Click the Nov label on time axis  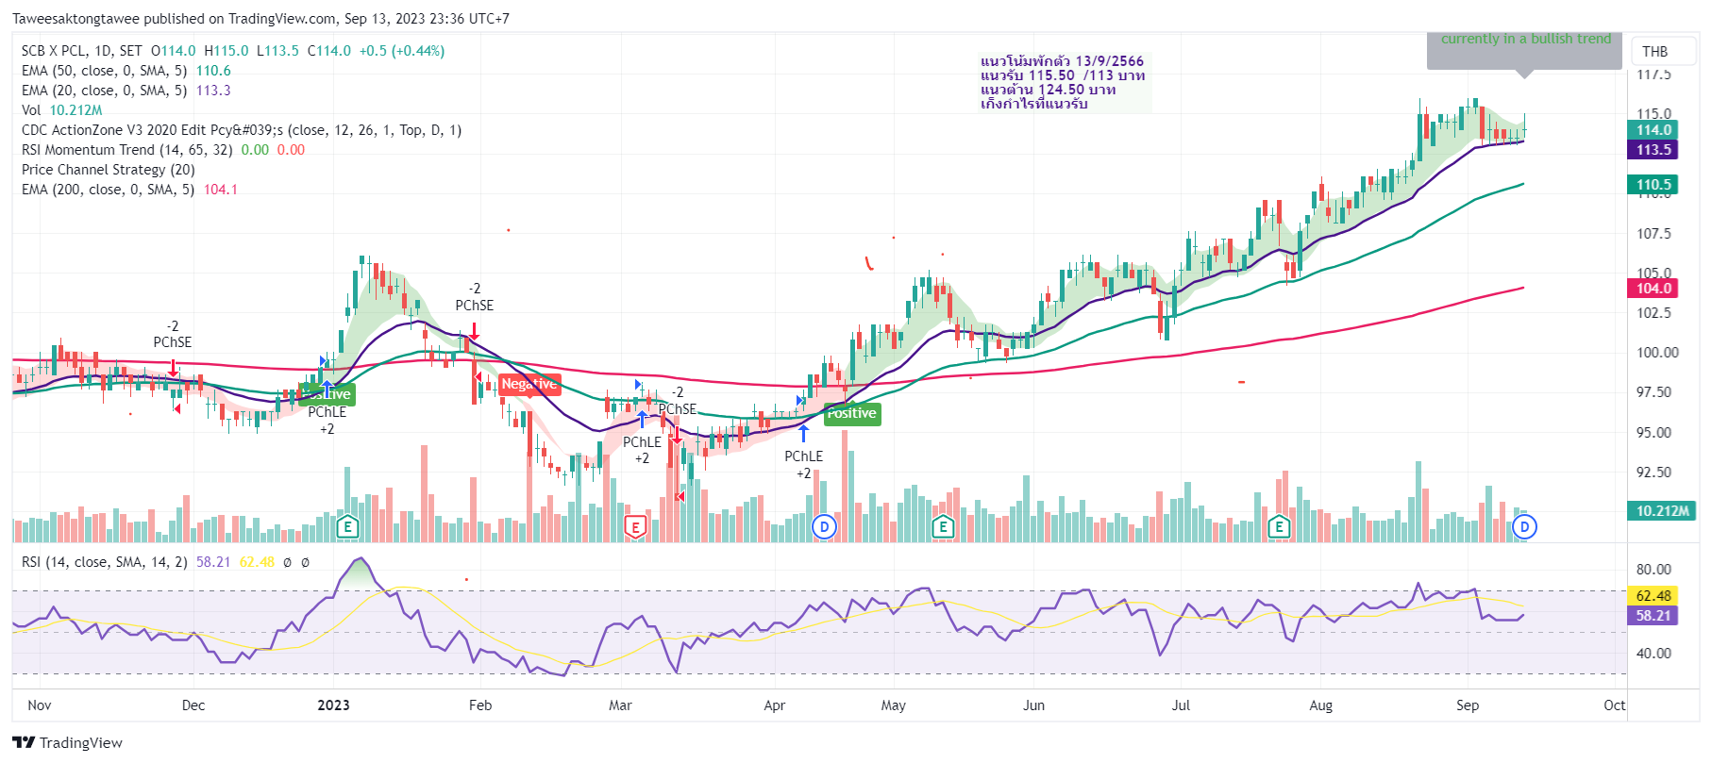[x=40, y=705]
